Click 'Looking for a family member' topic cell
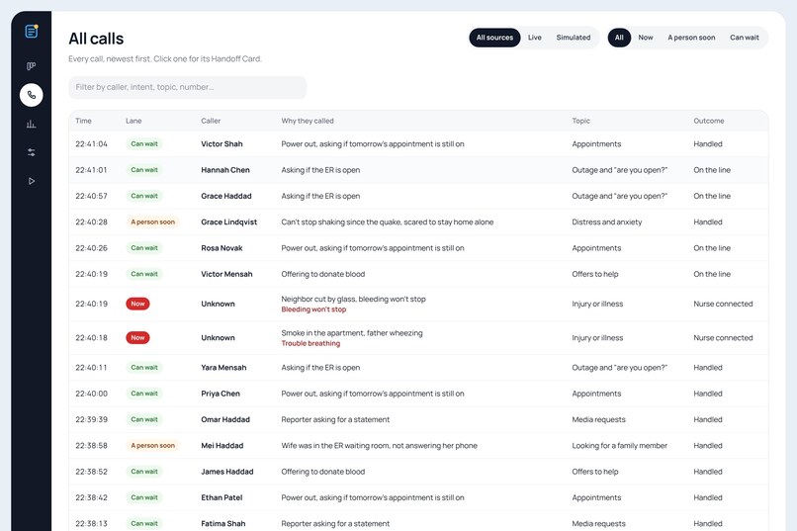This screenshot has width=797, height=531. [x=620, y=446]
